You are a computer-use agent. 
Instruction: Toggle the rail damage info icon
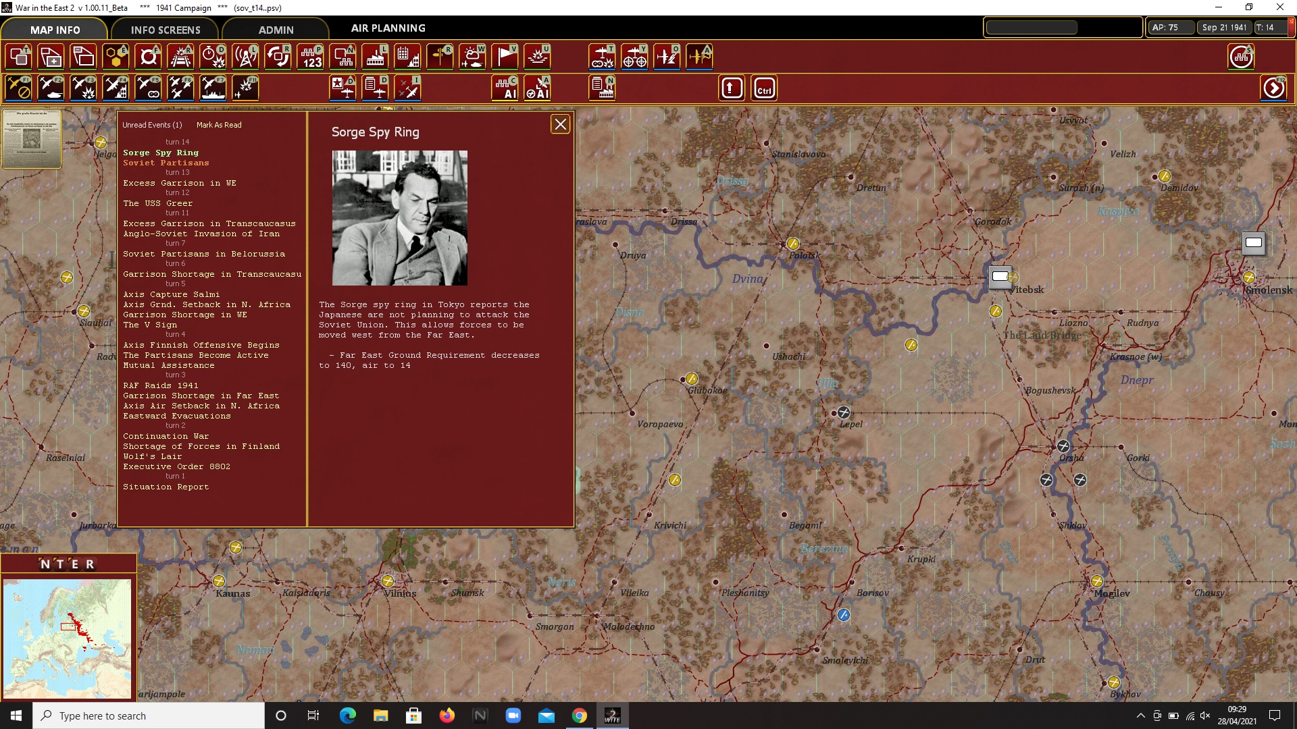point(180,57)
